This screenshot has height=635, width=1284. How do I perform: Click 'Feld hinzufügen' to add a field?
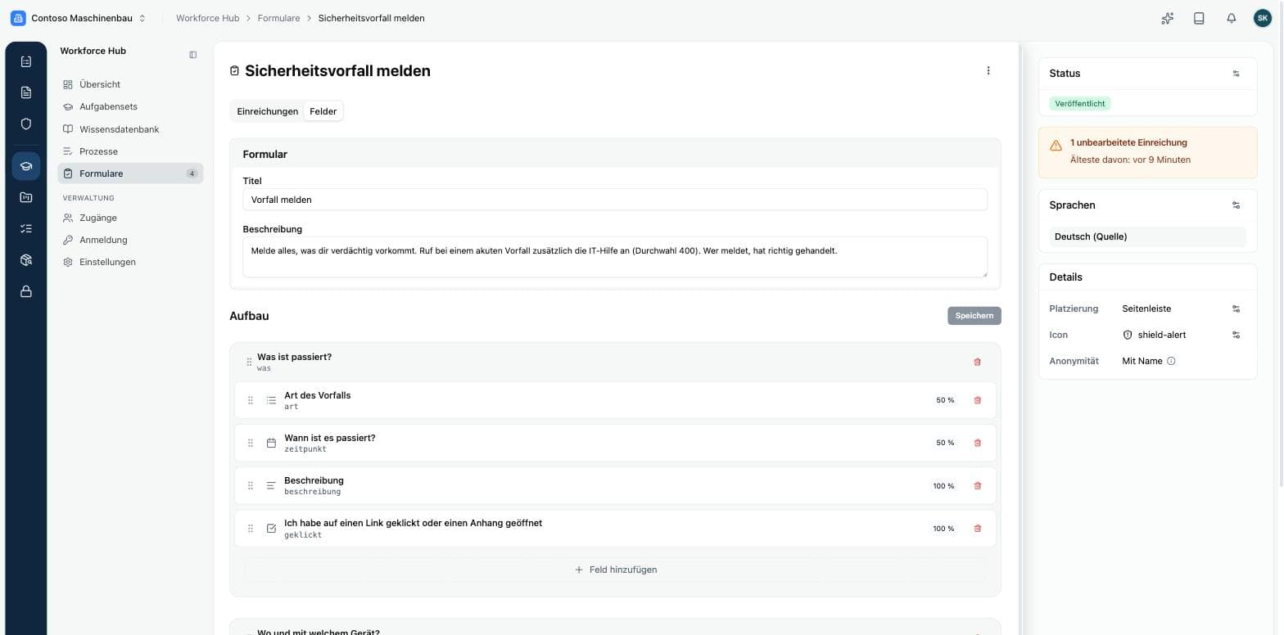pyautogui.click(x=616, y=570)
